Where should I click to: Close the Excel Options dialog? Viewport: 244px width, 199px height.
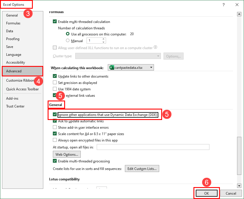tap(237, 5)
